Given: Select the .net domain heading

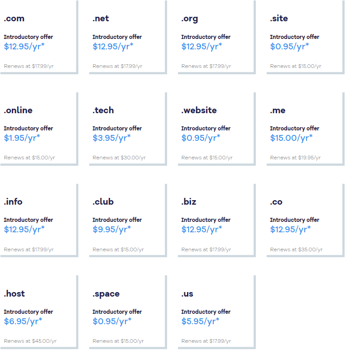Looking at the screenshot, I should [x=101, y=19].
